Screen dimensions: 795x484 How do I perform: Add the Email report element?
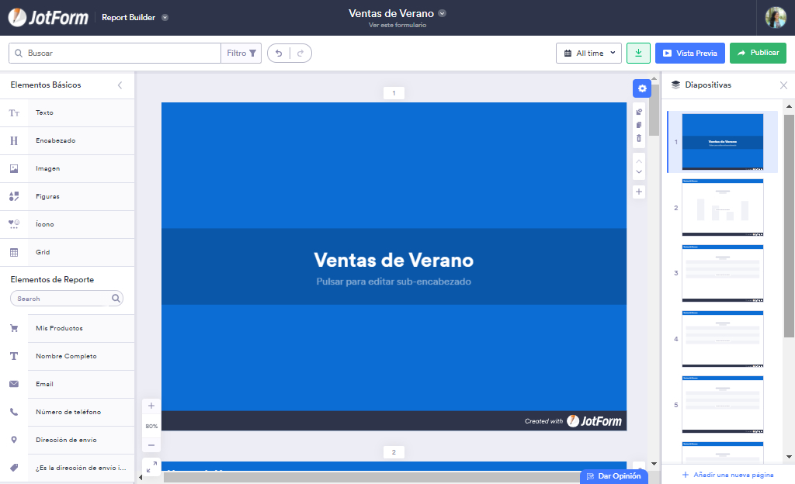coord(68,384)
